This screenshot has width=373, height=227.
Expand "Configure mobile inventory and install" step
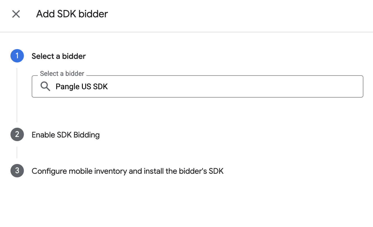pos(128,171)
